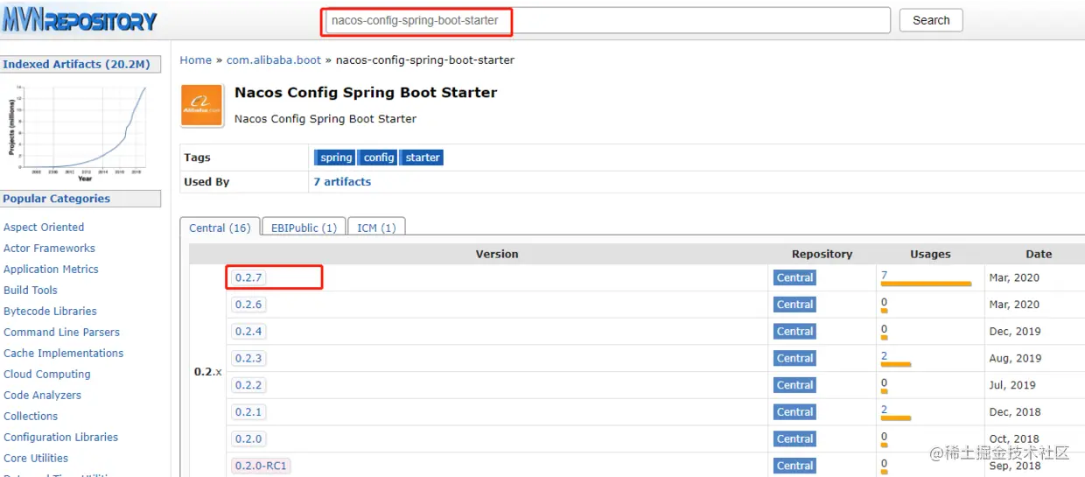
Task: Click the Dec, 2019 date cell
Action: click(1015, 332)
